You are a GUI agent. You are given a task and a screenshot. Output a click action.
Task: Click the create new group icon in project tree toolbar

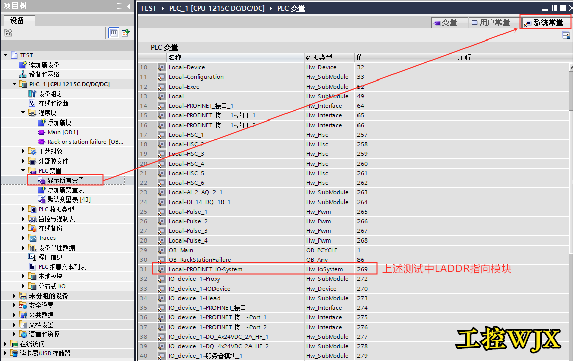tap(8, 33)
